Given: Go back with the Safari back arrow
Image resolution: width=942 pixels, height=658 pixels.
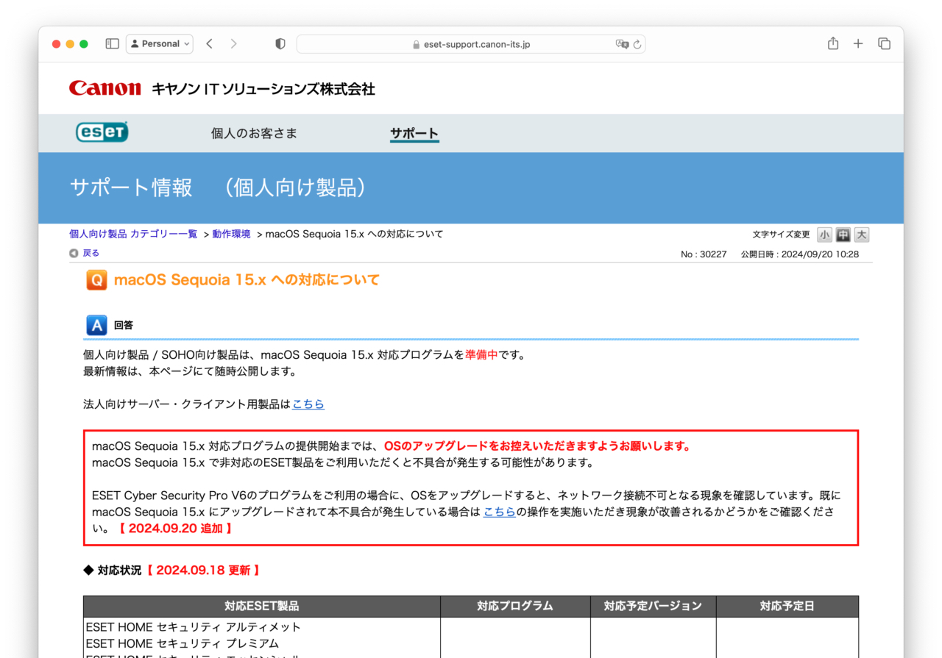Looking at the screenshot, I should point(210,44).
